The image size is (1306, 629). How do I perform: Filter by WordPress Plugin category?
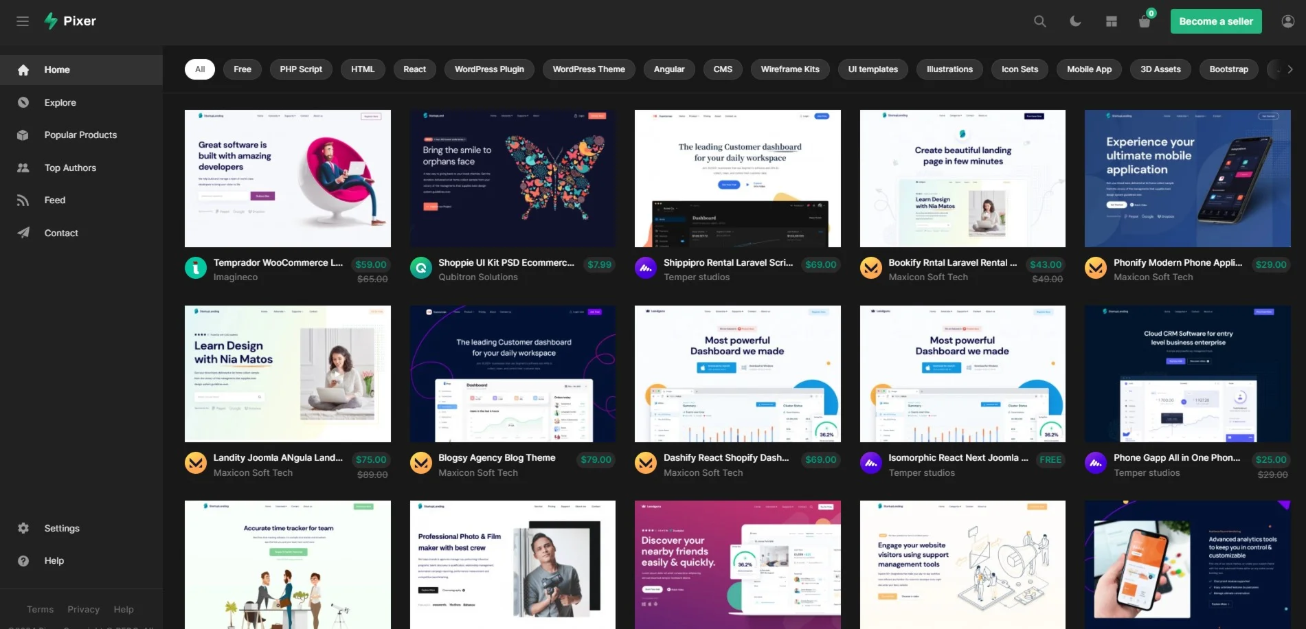(x=489, y=69)
